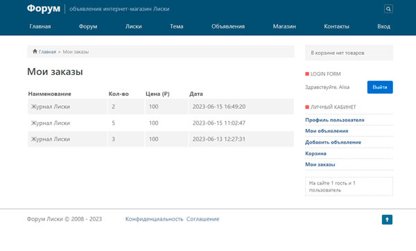Click the Кол-во column header
The width and height of the screenshot is (416, 251).
click(119, 94)
